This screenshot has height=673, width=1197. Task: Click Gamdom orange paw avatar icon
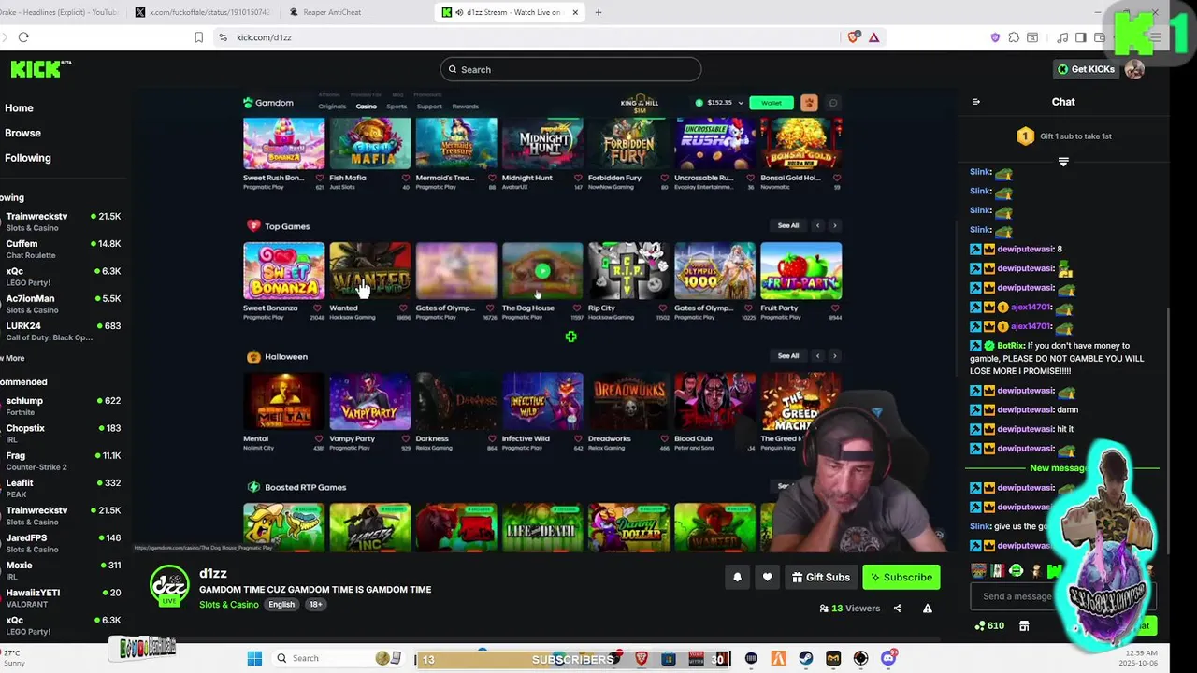tap(809, 103)
